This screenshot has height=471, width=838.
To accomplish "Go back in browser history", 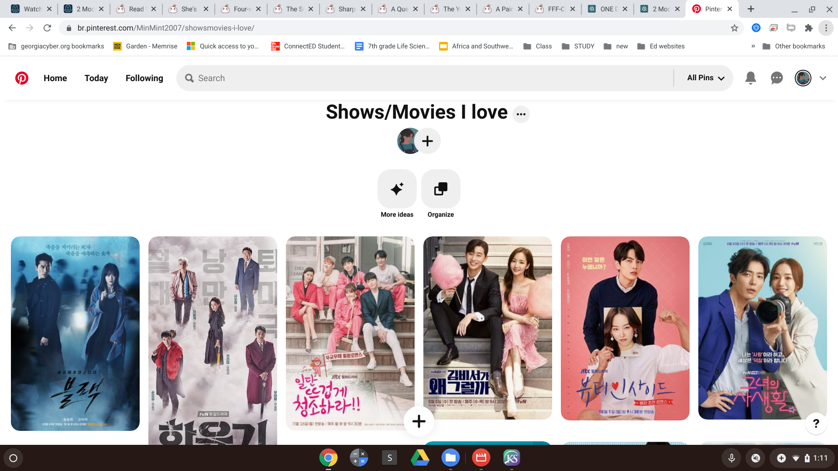I will click(x=12, y=28).
